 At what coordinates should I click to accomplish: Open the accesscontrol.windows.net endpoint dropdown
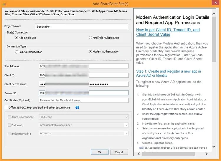pos(84,125)
